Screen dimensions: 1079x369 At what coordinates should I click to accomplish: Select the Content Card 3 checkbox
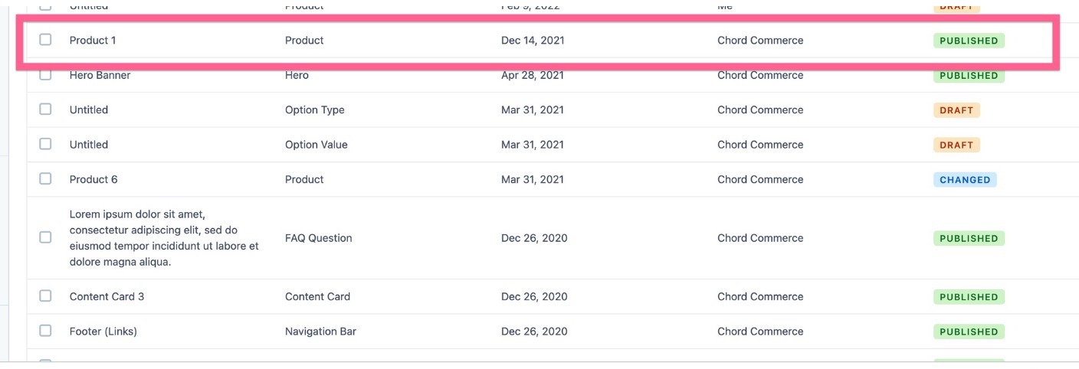pos(45,296)
